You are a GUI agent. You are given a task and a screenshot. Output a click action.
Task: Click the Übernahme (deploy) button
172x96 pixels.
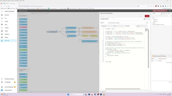coord(159,11)
